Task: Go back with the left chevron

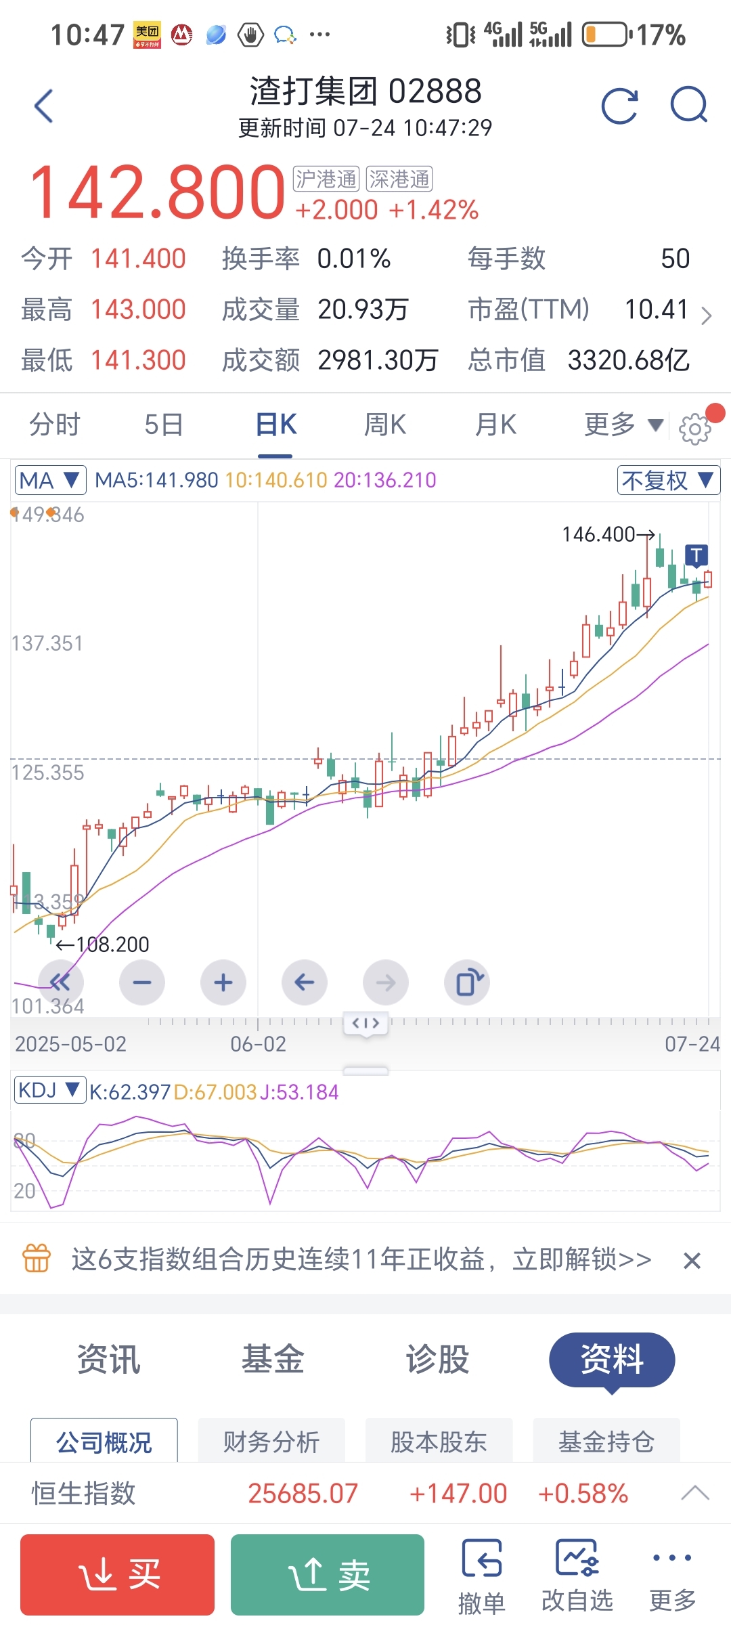Action: [x=44, y=106]
